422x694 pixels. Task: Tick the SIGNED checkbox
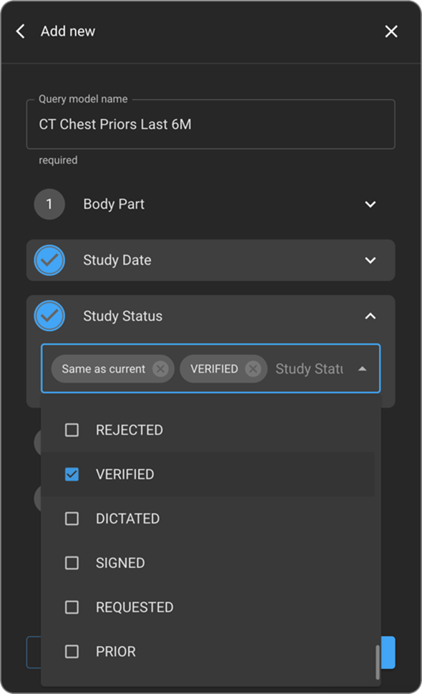tap(72, 563)
